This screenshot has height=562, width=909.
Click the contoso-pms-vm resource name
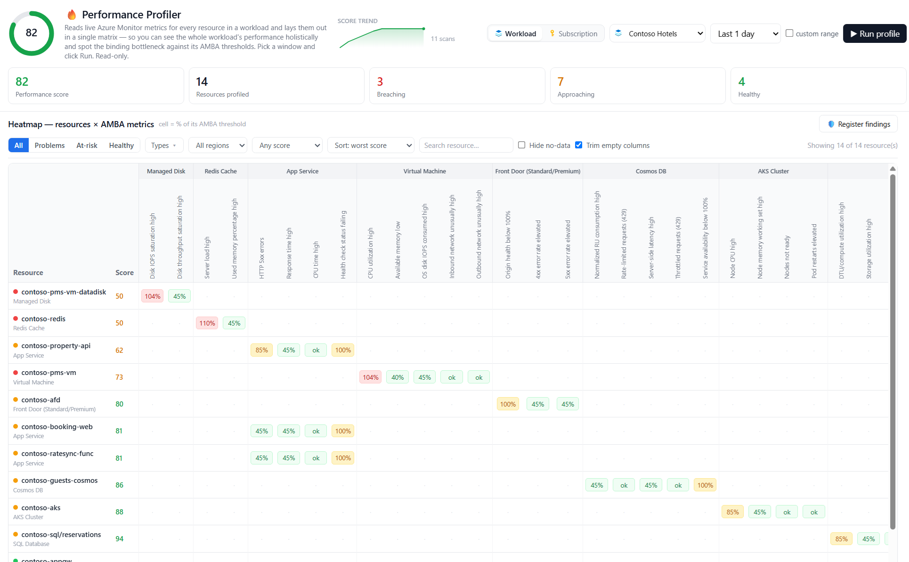pos(49,372)
